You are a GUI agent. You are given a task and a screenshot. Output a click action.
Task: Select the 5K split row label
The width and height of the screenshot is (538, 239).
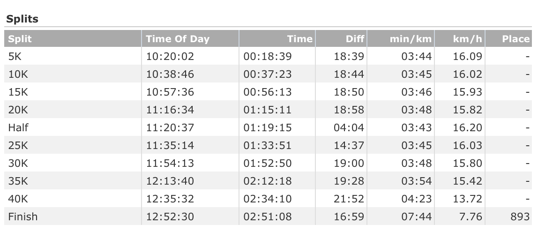(x=15, y=57)
